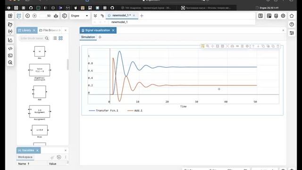Open the debug bug icon in toolbar
Viewport: 302px width, 170px height.
[56, 16]
